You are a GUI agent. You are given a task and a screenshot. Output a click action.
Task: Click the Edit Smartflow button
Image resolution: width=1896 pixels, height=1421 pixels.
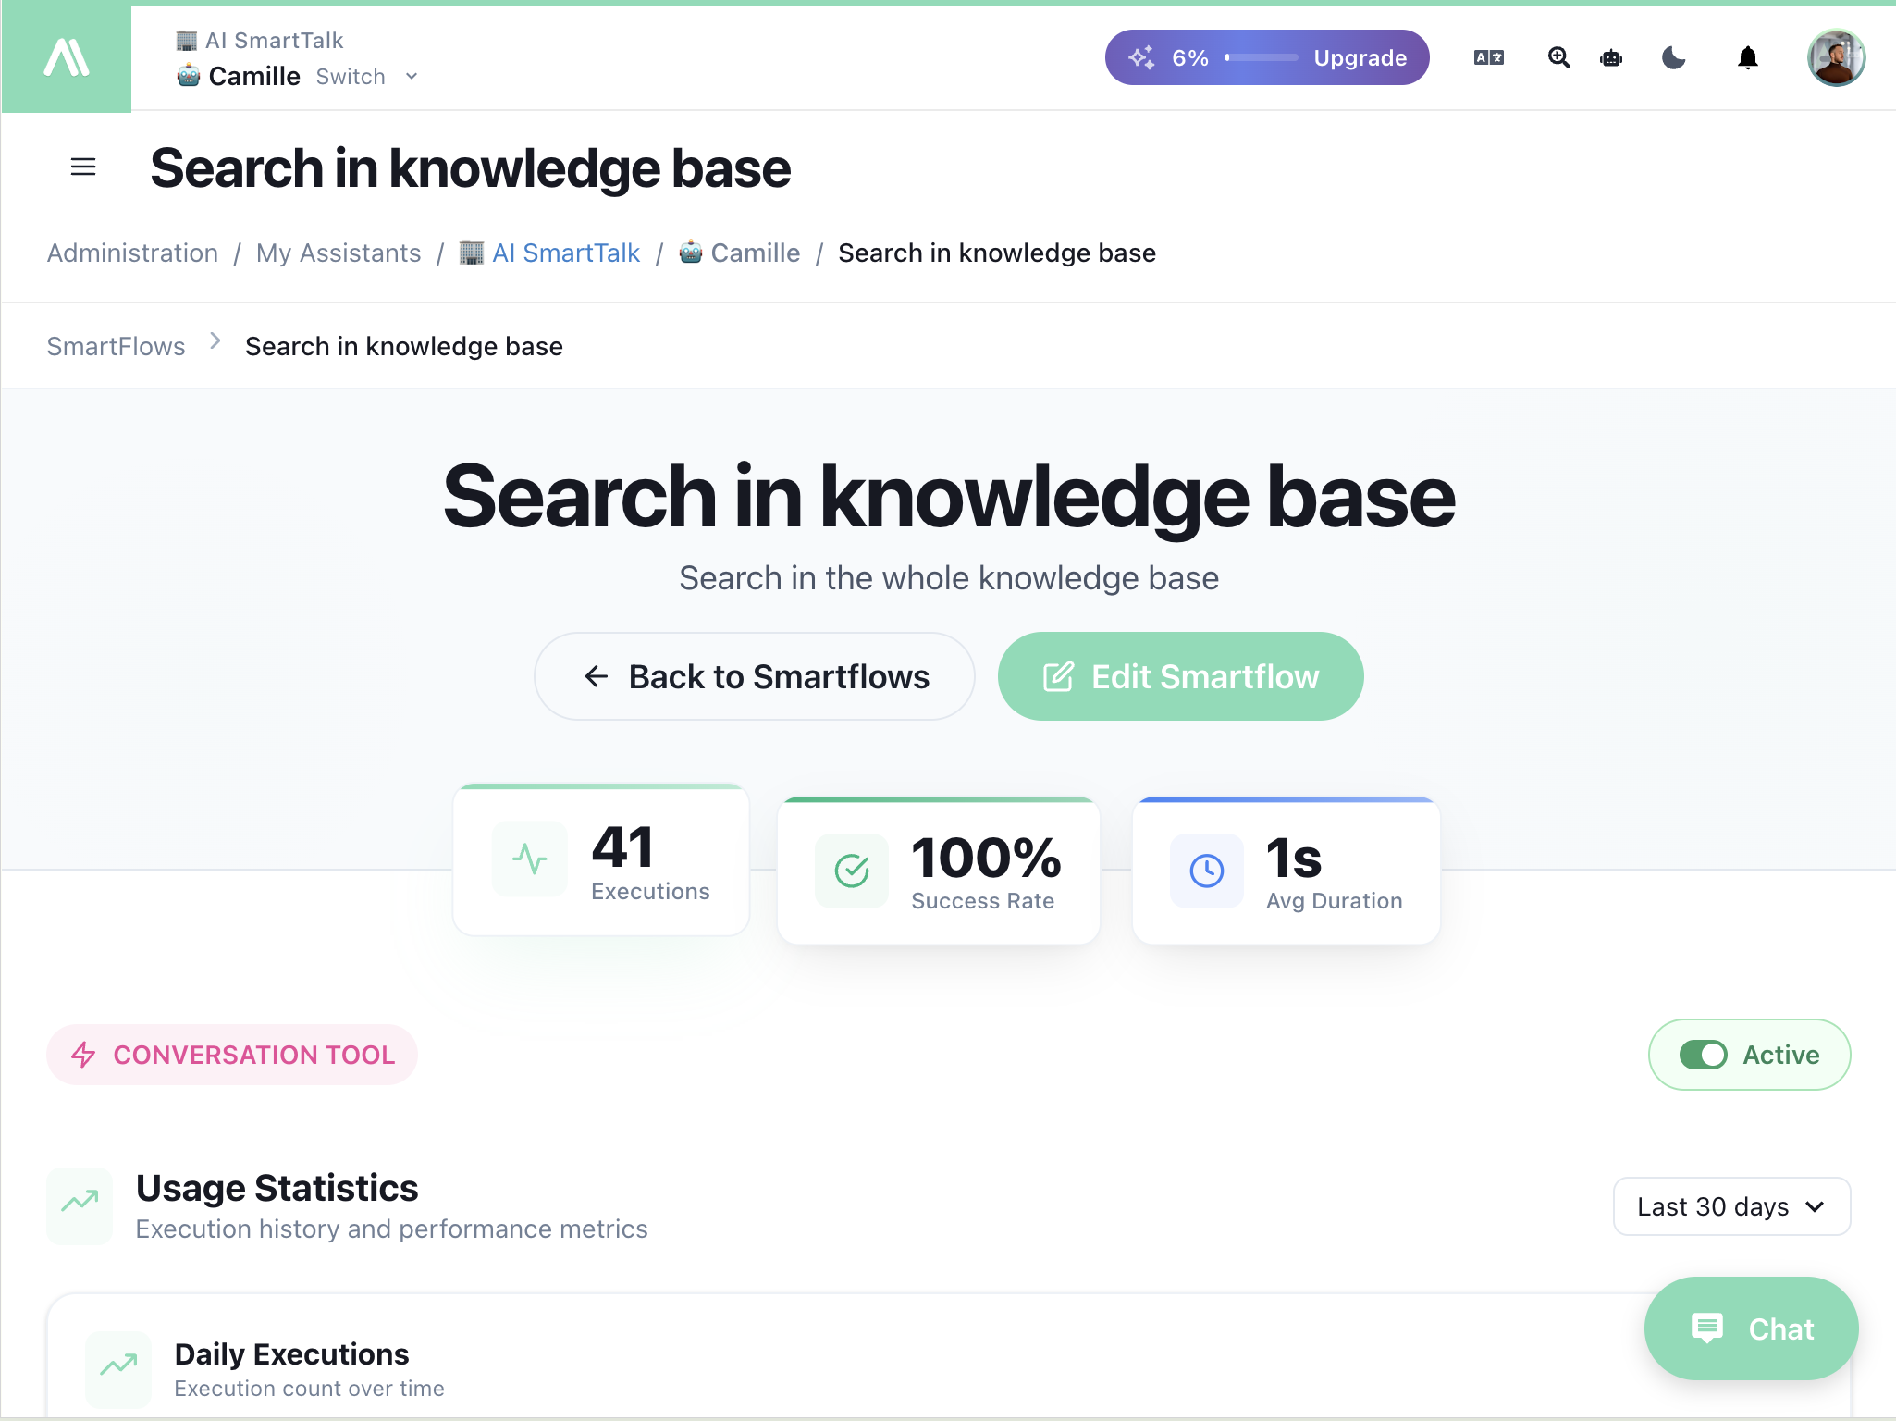(1180, 676)
